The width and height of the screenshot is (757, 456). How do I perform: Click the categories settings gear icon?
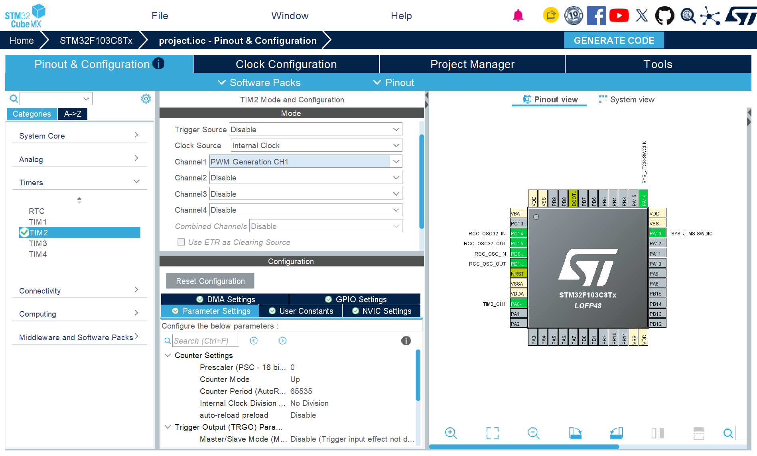click(146, 98)
